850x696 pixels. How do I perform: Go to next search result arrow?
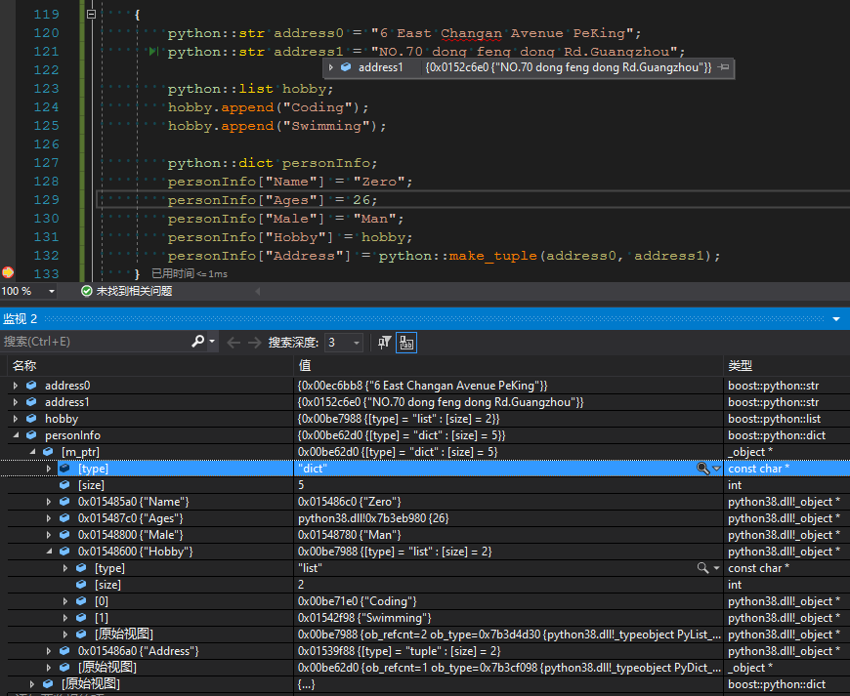[x=254, y=343]
